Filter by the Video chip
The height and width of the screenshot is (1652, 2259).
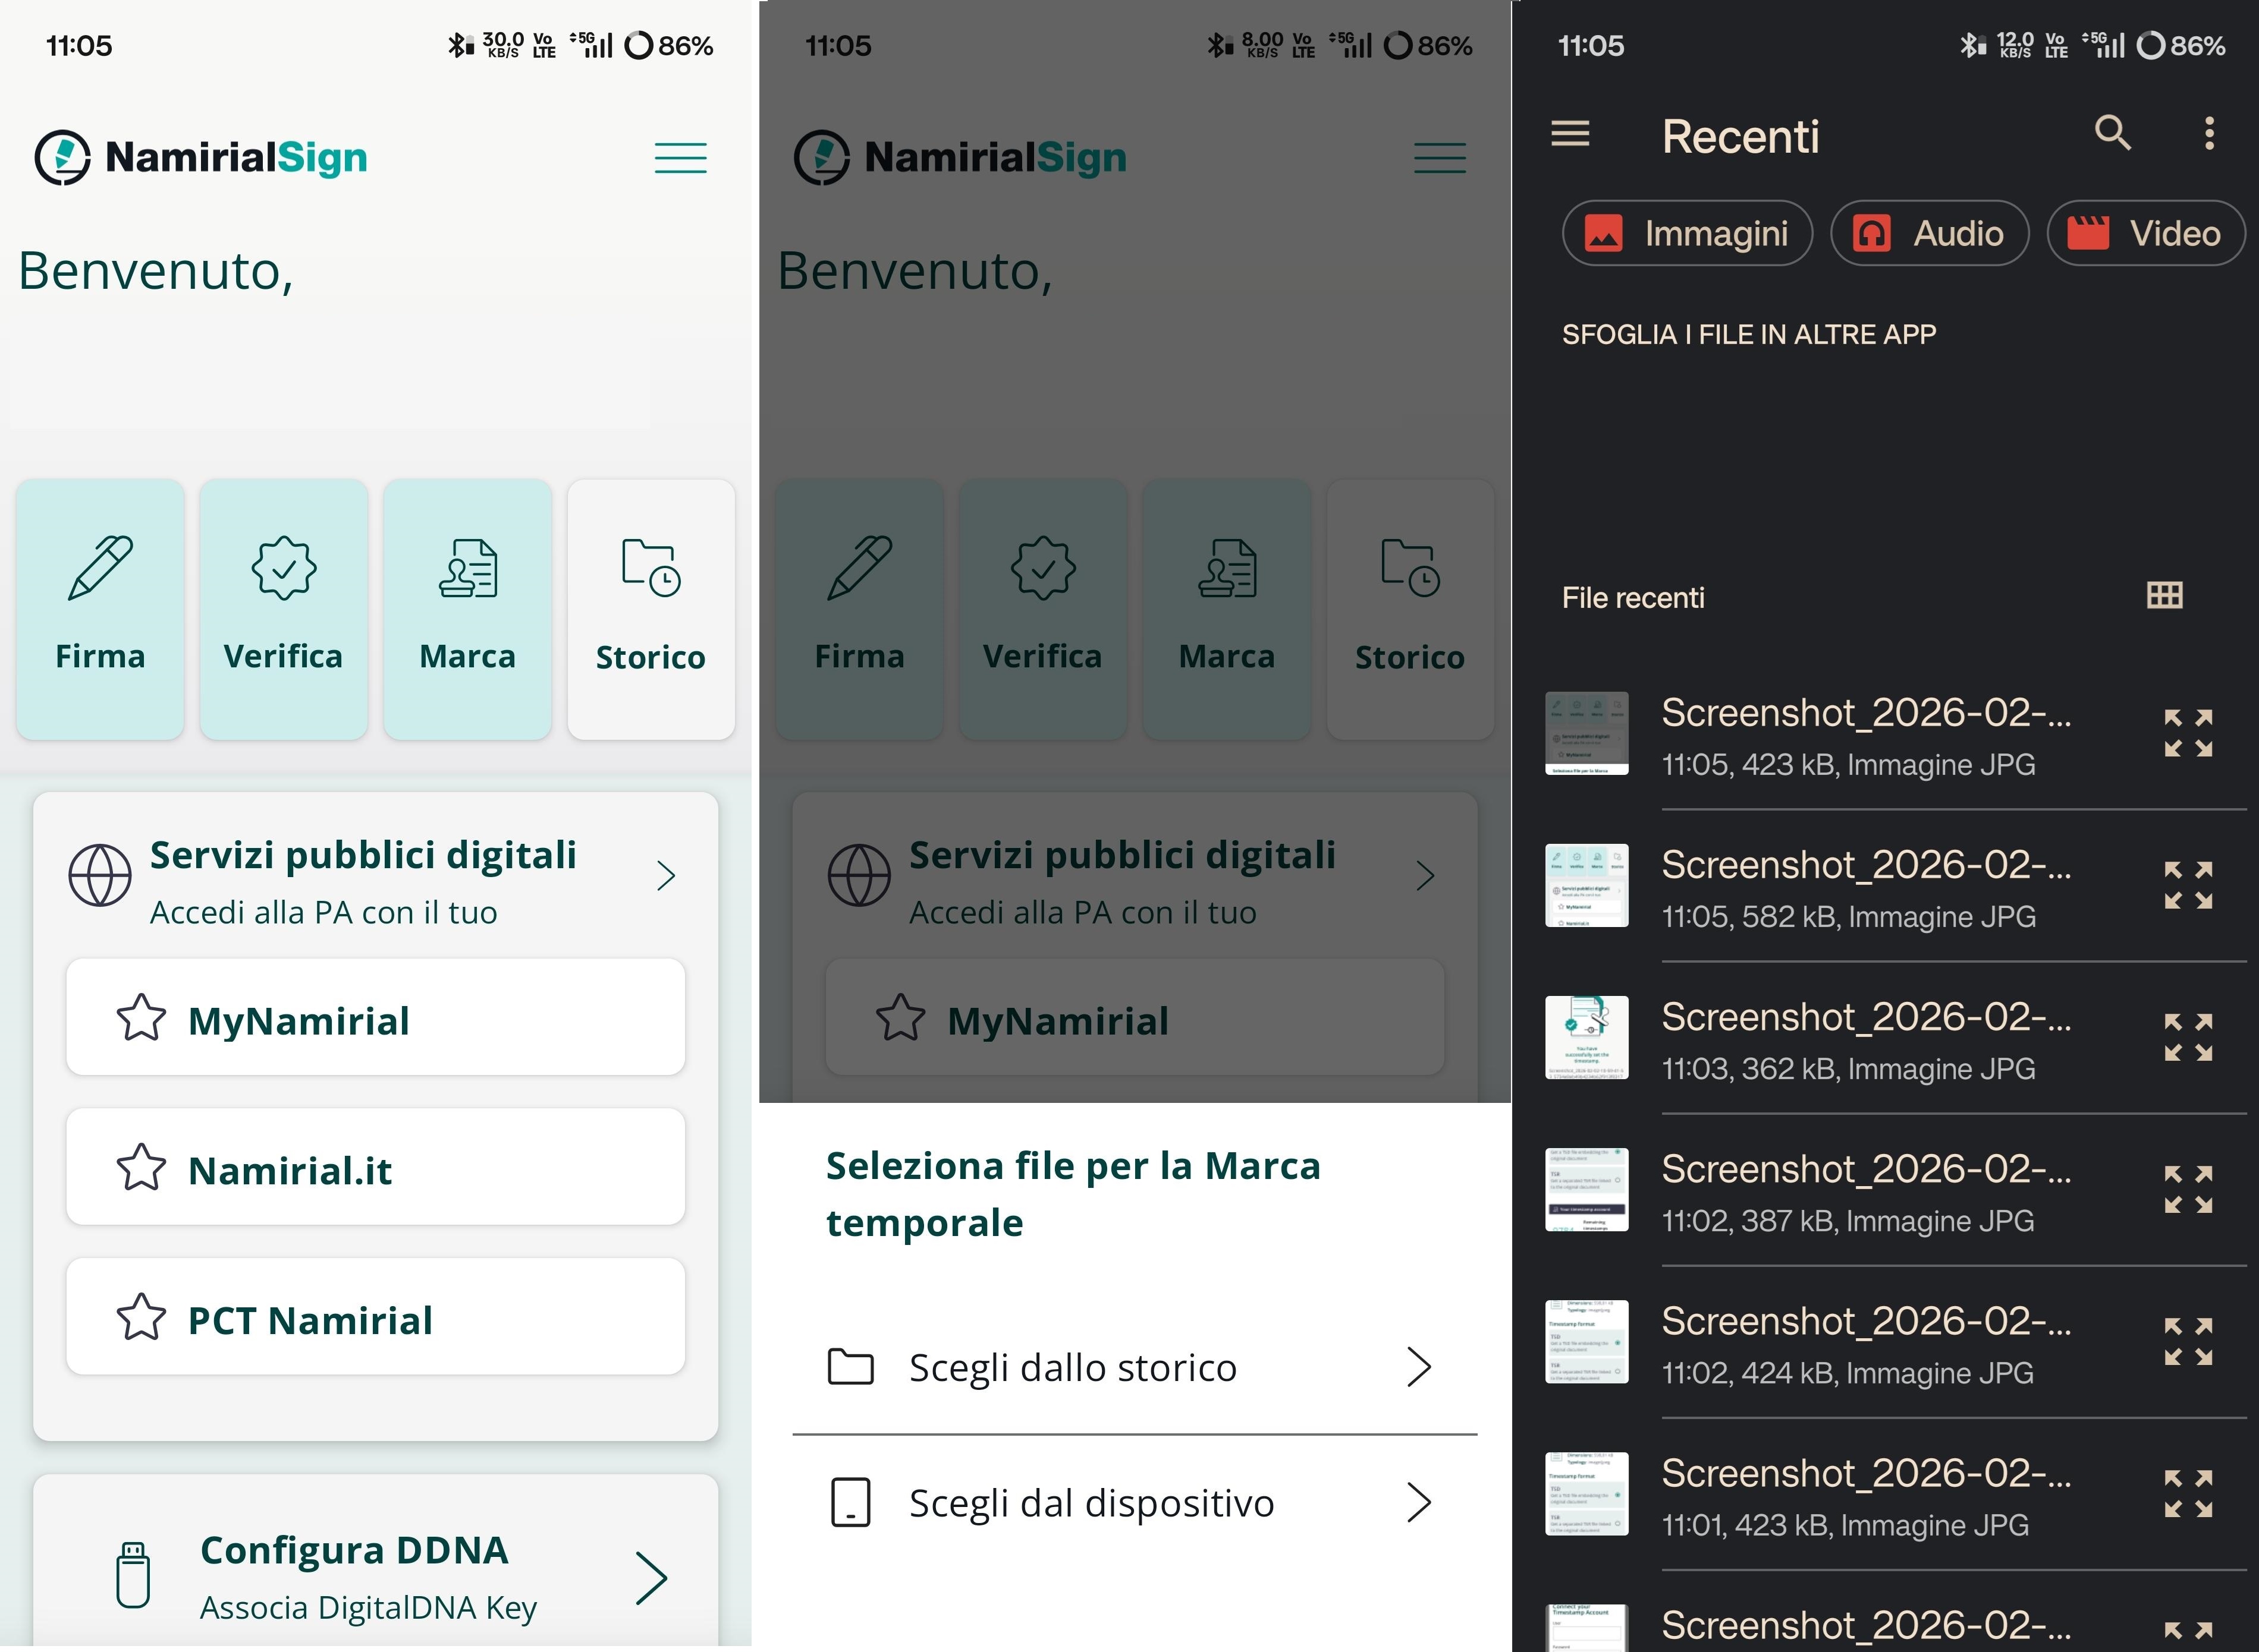point(2146,233)
